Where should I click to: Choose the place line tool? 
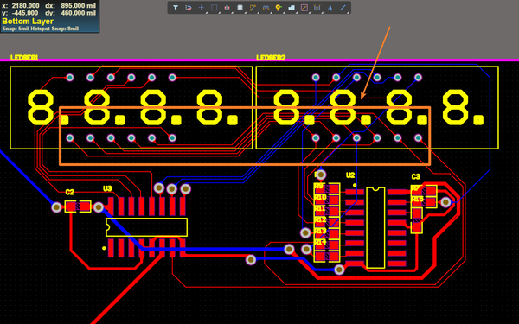[x=343, y=8]
